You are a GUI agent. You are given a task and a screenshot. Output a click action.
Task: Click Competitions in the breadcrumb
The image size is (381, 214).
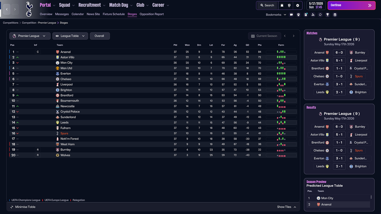[x=11, y=23]
